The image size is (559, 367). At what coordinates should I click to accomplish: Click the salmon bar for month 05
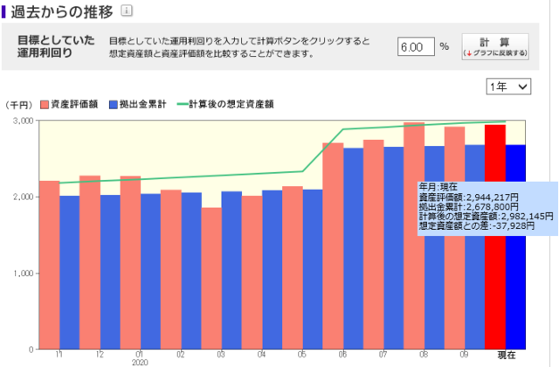[293, 267]
